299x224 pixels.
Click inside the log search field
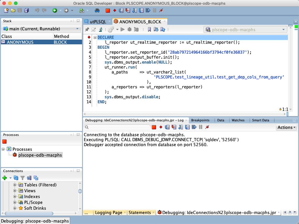pos(117,127)
